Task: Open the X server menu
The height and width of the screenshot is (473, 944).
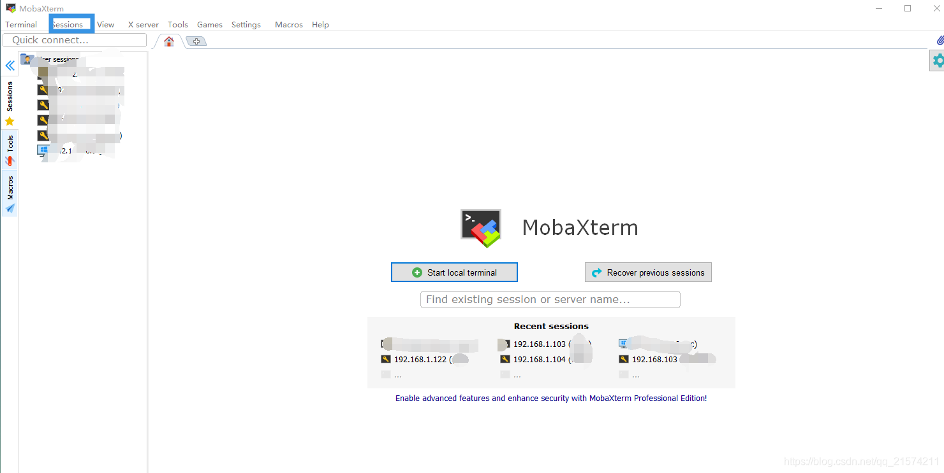Action: [144, 25]
